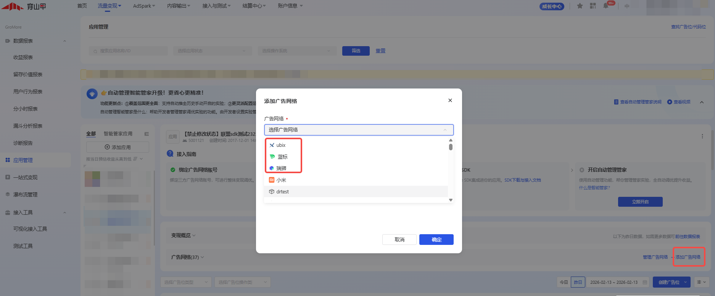Click the app name/ID search field
Viewport: 715px width, 296px height.
[x=130, y=51]
